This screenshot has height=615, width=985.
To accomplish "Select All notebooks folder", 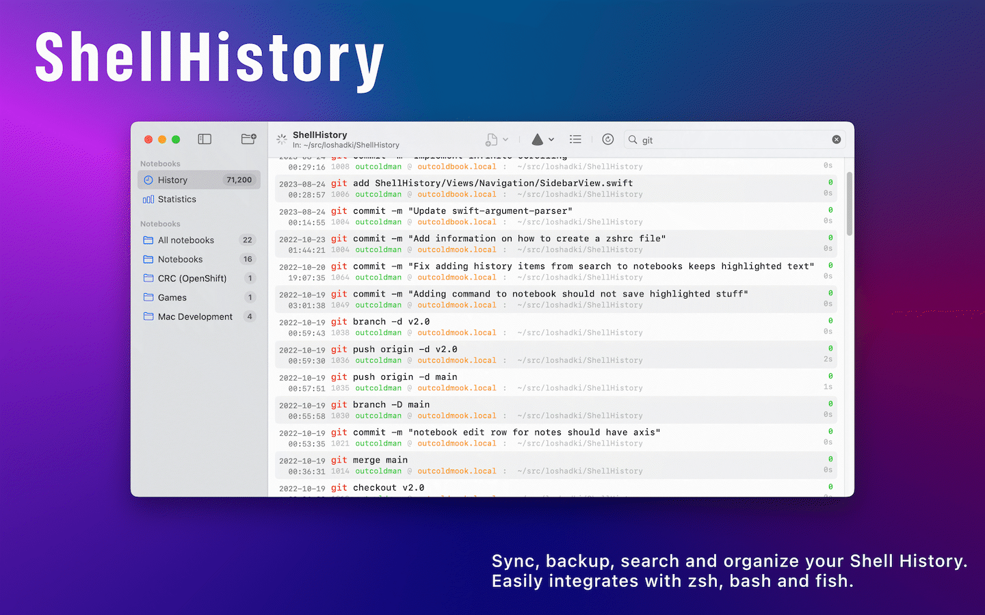I will tap(199, 240).
